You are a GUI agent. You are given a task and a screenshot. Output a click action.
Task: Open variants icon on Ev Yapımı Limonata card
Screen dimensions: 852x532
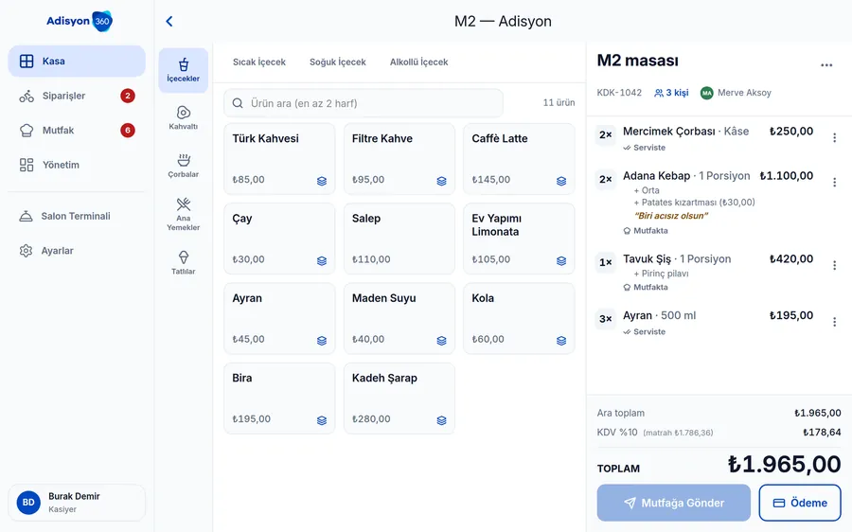[561, 261]
